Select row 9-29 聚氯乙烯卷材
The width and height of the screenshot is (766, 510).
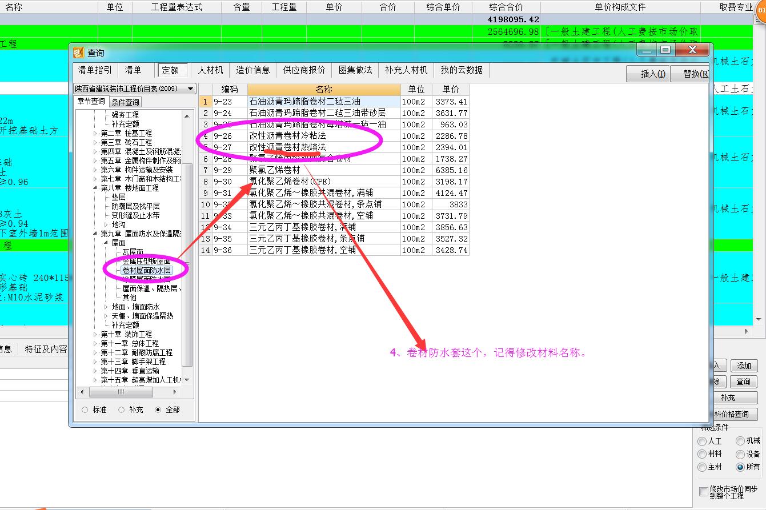click(x=334, y=170)
